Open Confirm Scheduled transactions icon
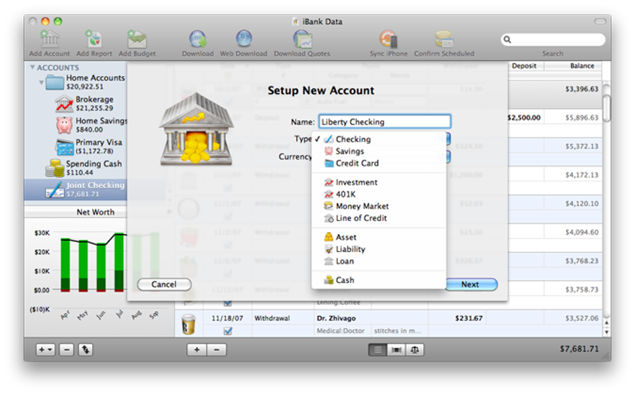This screenshot has width=635, height=394. pyautogui.click(x=444, y=39)
